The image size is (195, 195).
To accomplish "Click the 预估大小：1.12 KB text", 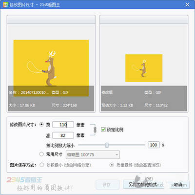I will [117, 105].
